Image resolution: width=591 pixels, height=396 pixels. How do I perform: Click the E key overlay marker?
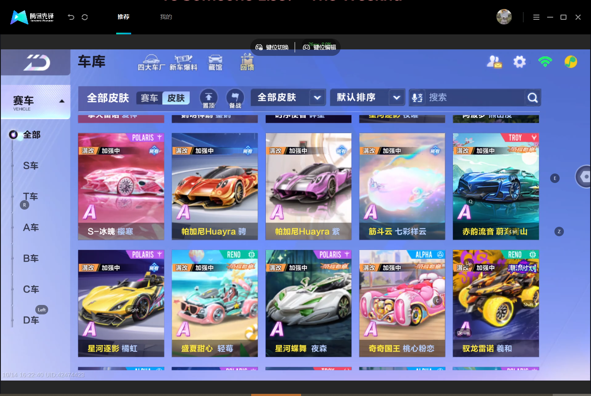tap(555, 178)
